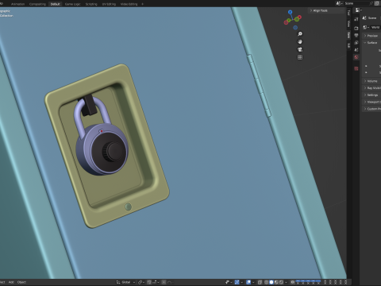Open the Render properties tab

356,28
